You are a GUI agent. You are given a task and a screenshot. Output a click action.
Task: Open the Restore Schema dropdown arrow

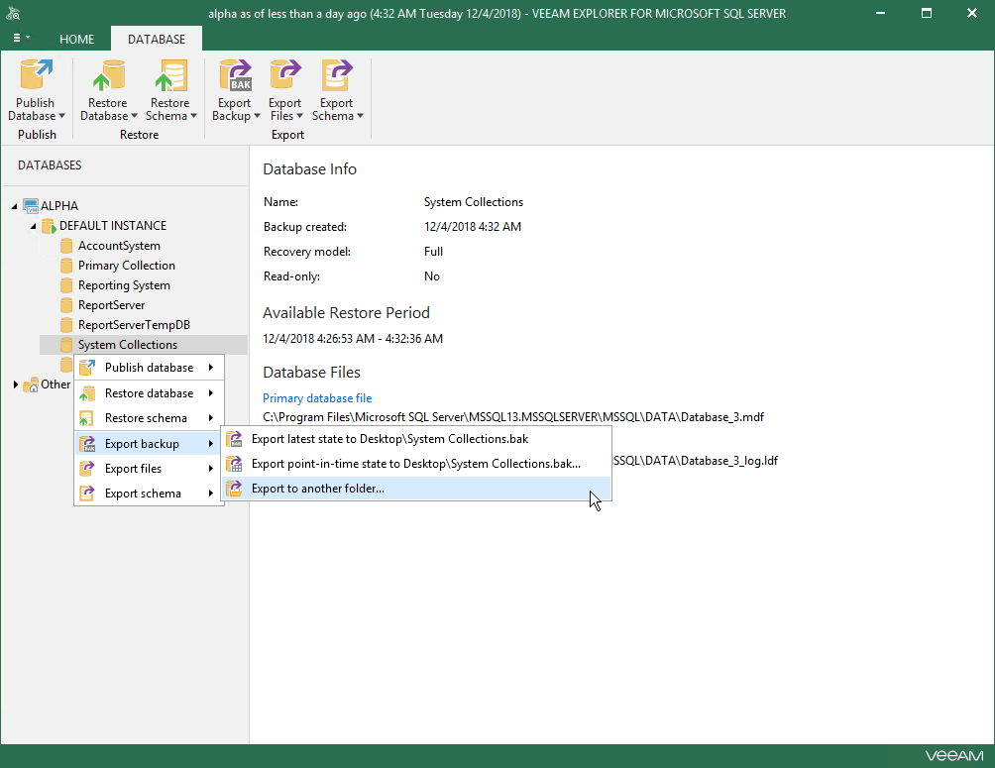point(193,116)
